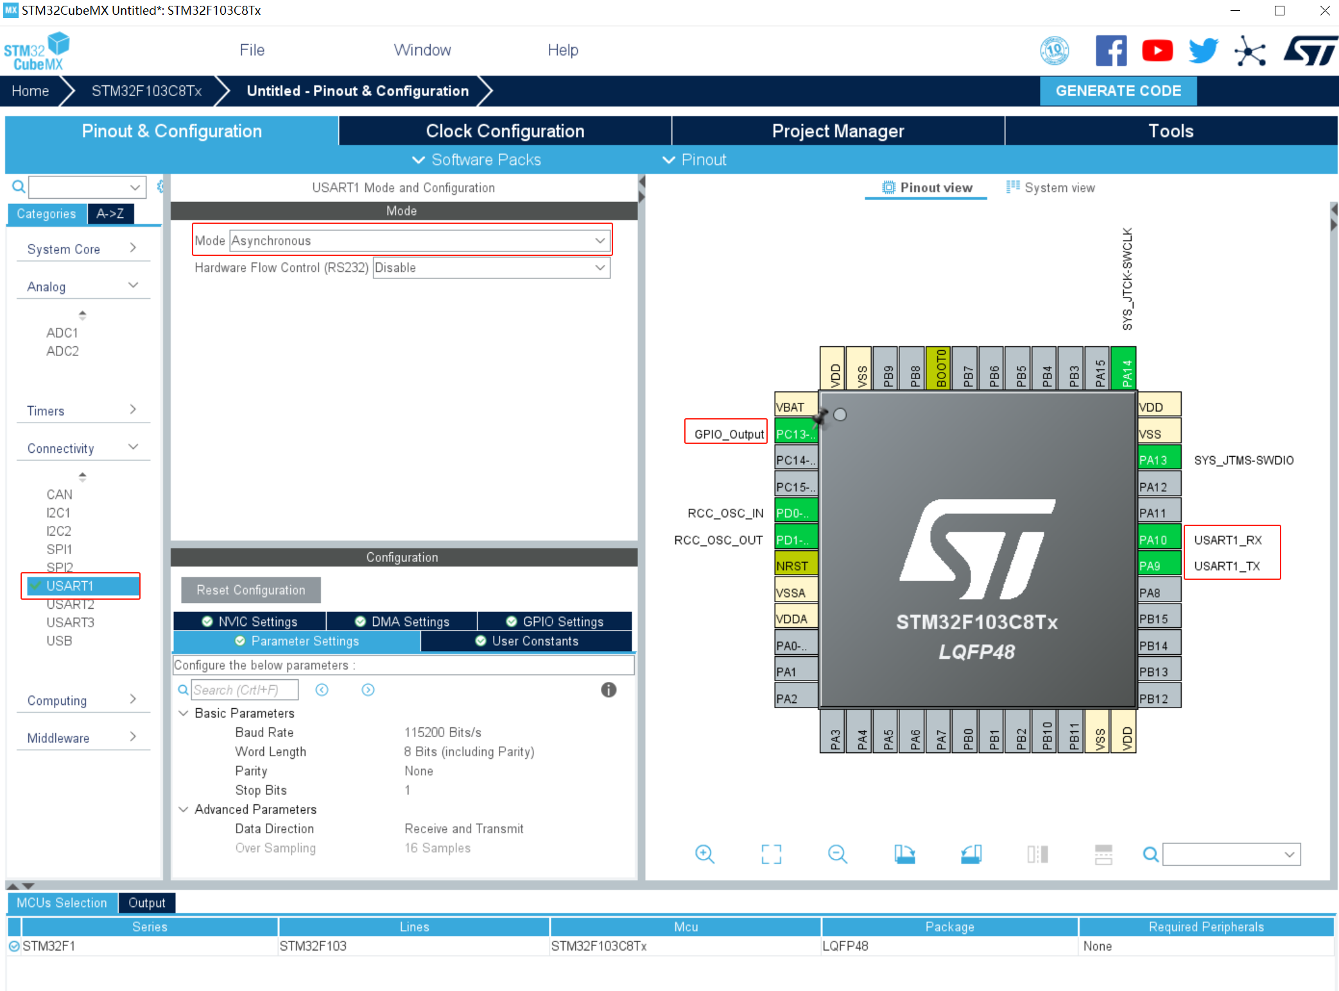
Task: Collapse Basic Parameters section
Action: tap(184, 713)
